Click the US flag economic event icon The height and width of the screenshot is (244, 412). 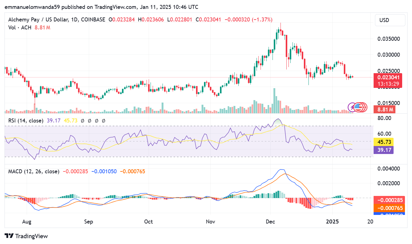point(358,107)
